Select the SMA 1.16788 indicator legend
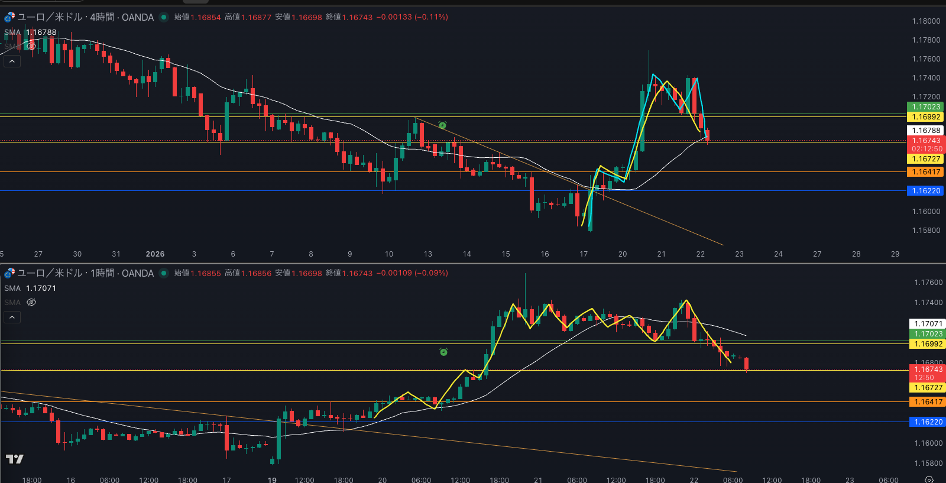The height and width of the screenshot is (483, 946). 30,33
